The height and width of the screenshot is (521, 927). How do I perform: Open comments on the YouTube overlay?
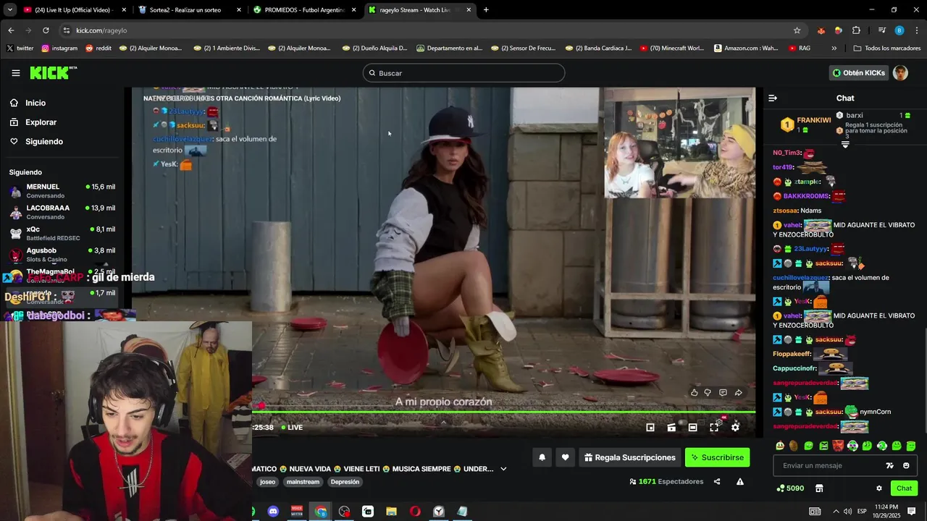coord(723,393)
